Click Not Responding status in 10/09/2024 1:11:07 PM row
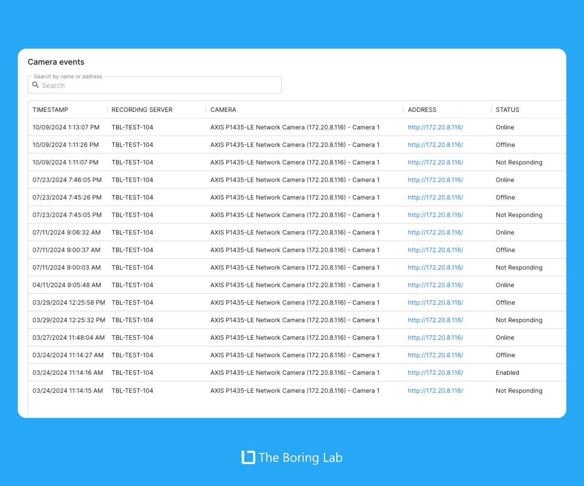The width and height of the screenshot is (584, 486). click(519, 162)
